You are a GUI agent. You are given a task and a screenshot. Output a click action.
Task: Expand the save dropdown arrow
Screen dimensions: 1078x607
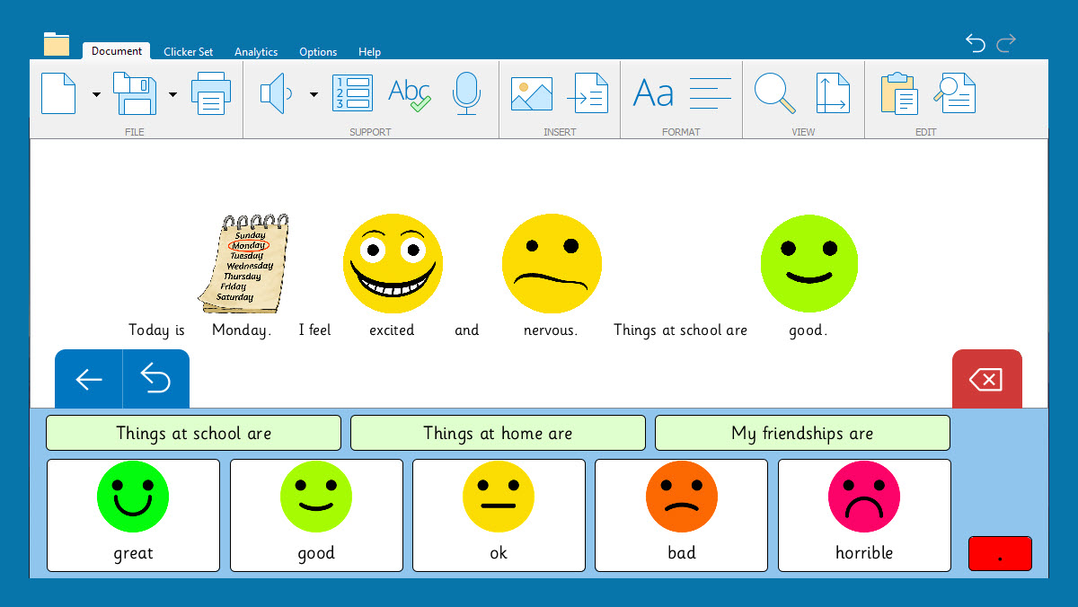pos(172,94)
